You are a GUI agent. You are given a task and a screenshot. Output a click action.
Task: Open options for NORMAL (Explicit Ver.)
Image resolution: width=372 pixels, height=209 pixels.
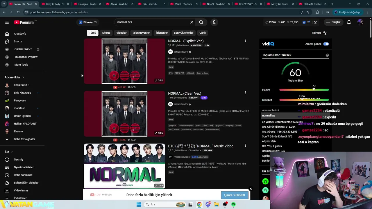point(246,40)
